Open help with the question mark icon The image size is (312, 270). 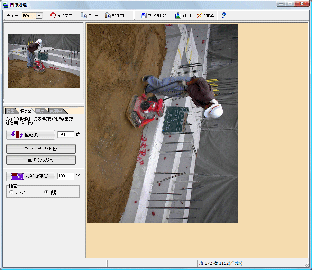coord(223,16)
